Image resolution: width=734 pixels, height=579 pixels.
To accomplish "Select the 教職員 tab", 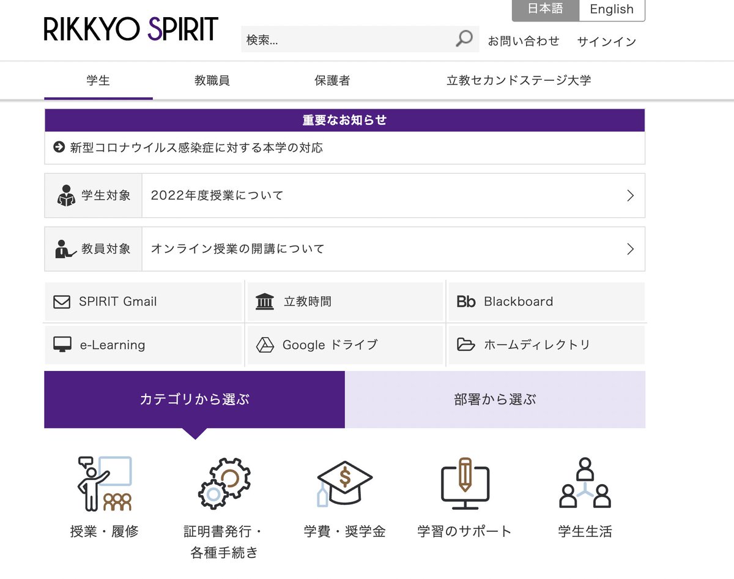I will [212, 80].
